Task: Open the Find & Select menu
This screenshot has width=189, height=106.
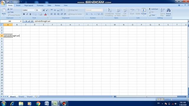Action: [x=168, y=12]
